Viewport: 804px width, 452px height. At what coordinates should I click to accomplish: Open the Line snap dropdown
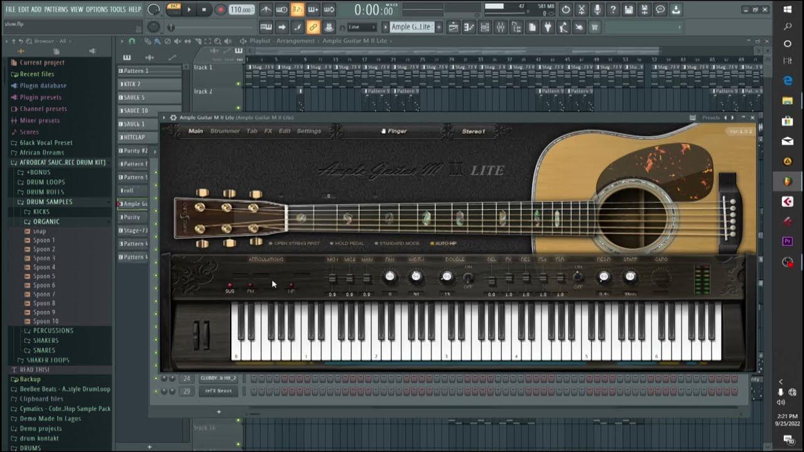(362, 27)
